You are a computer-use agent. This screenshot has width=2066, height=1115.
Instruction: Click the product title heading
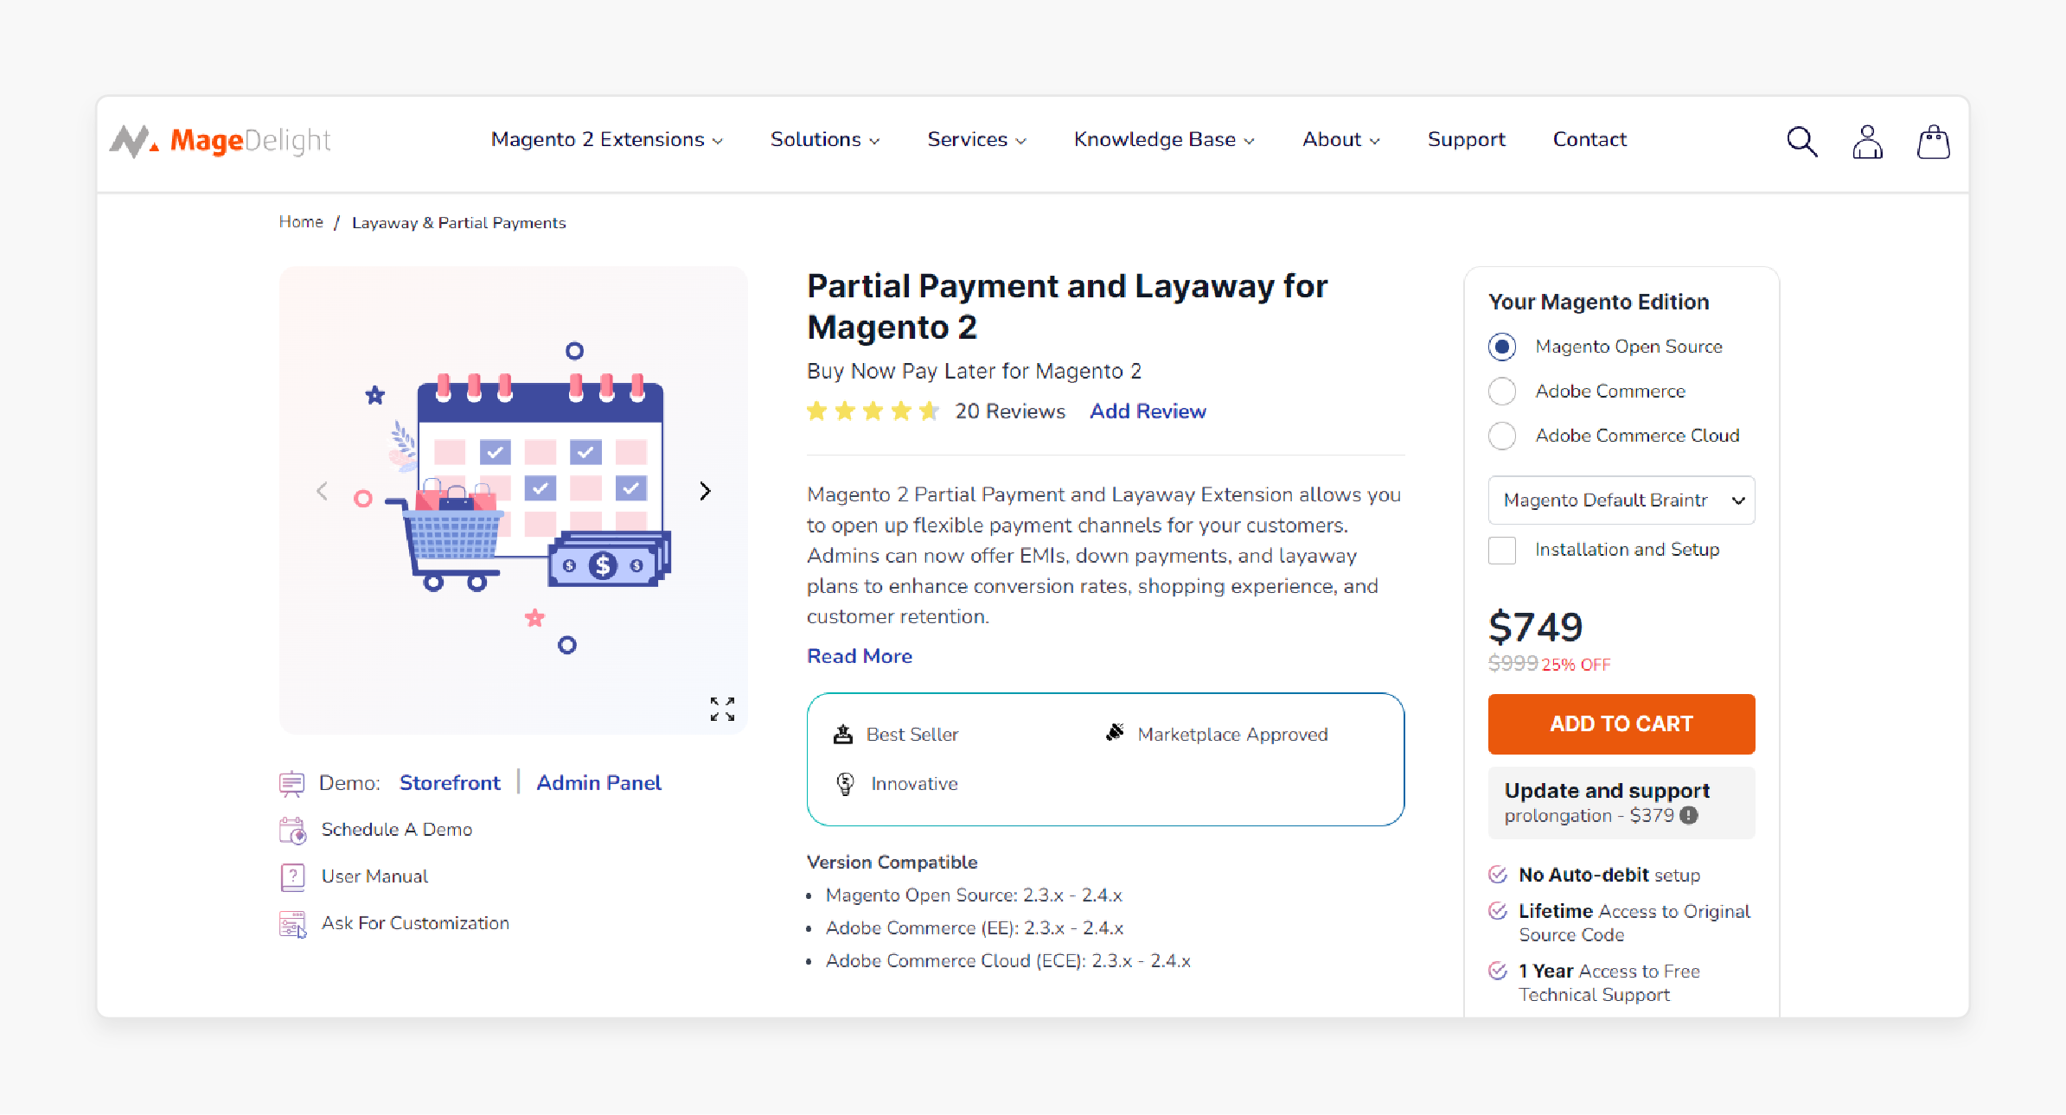point(1066,307)
